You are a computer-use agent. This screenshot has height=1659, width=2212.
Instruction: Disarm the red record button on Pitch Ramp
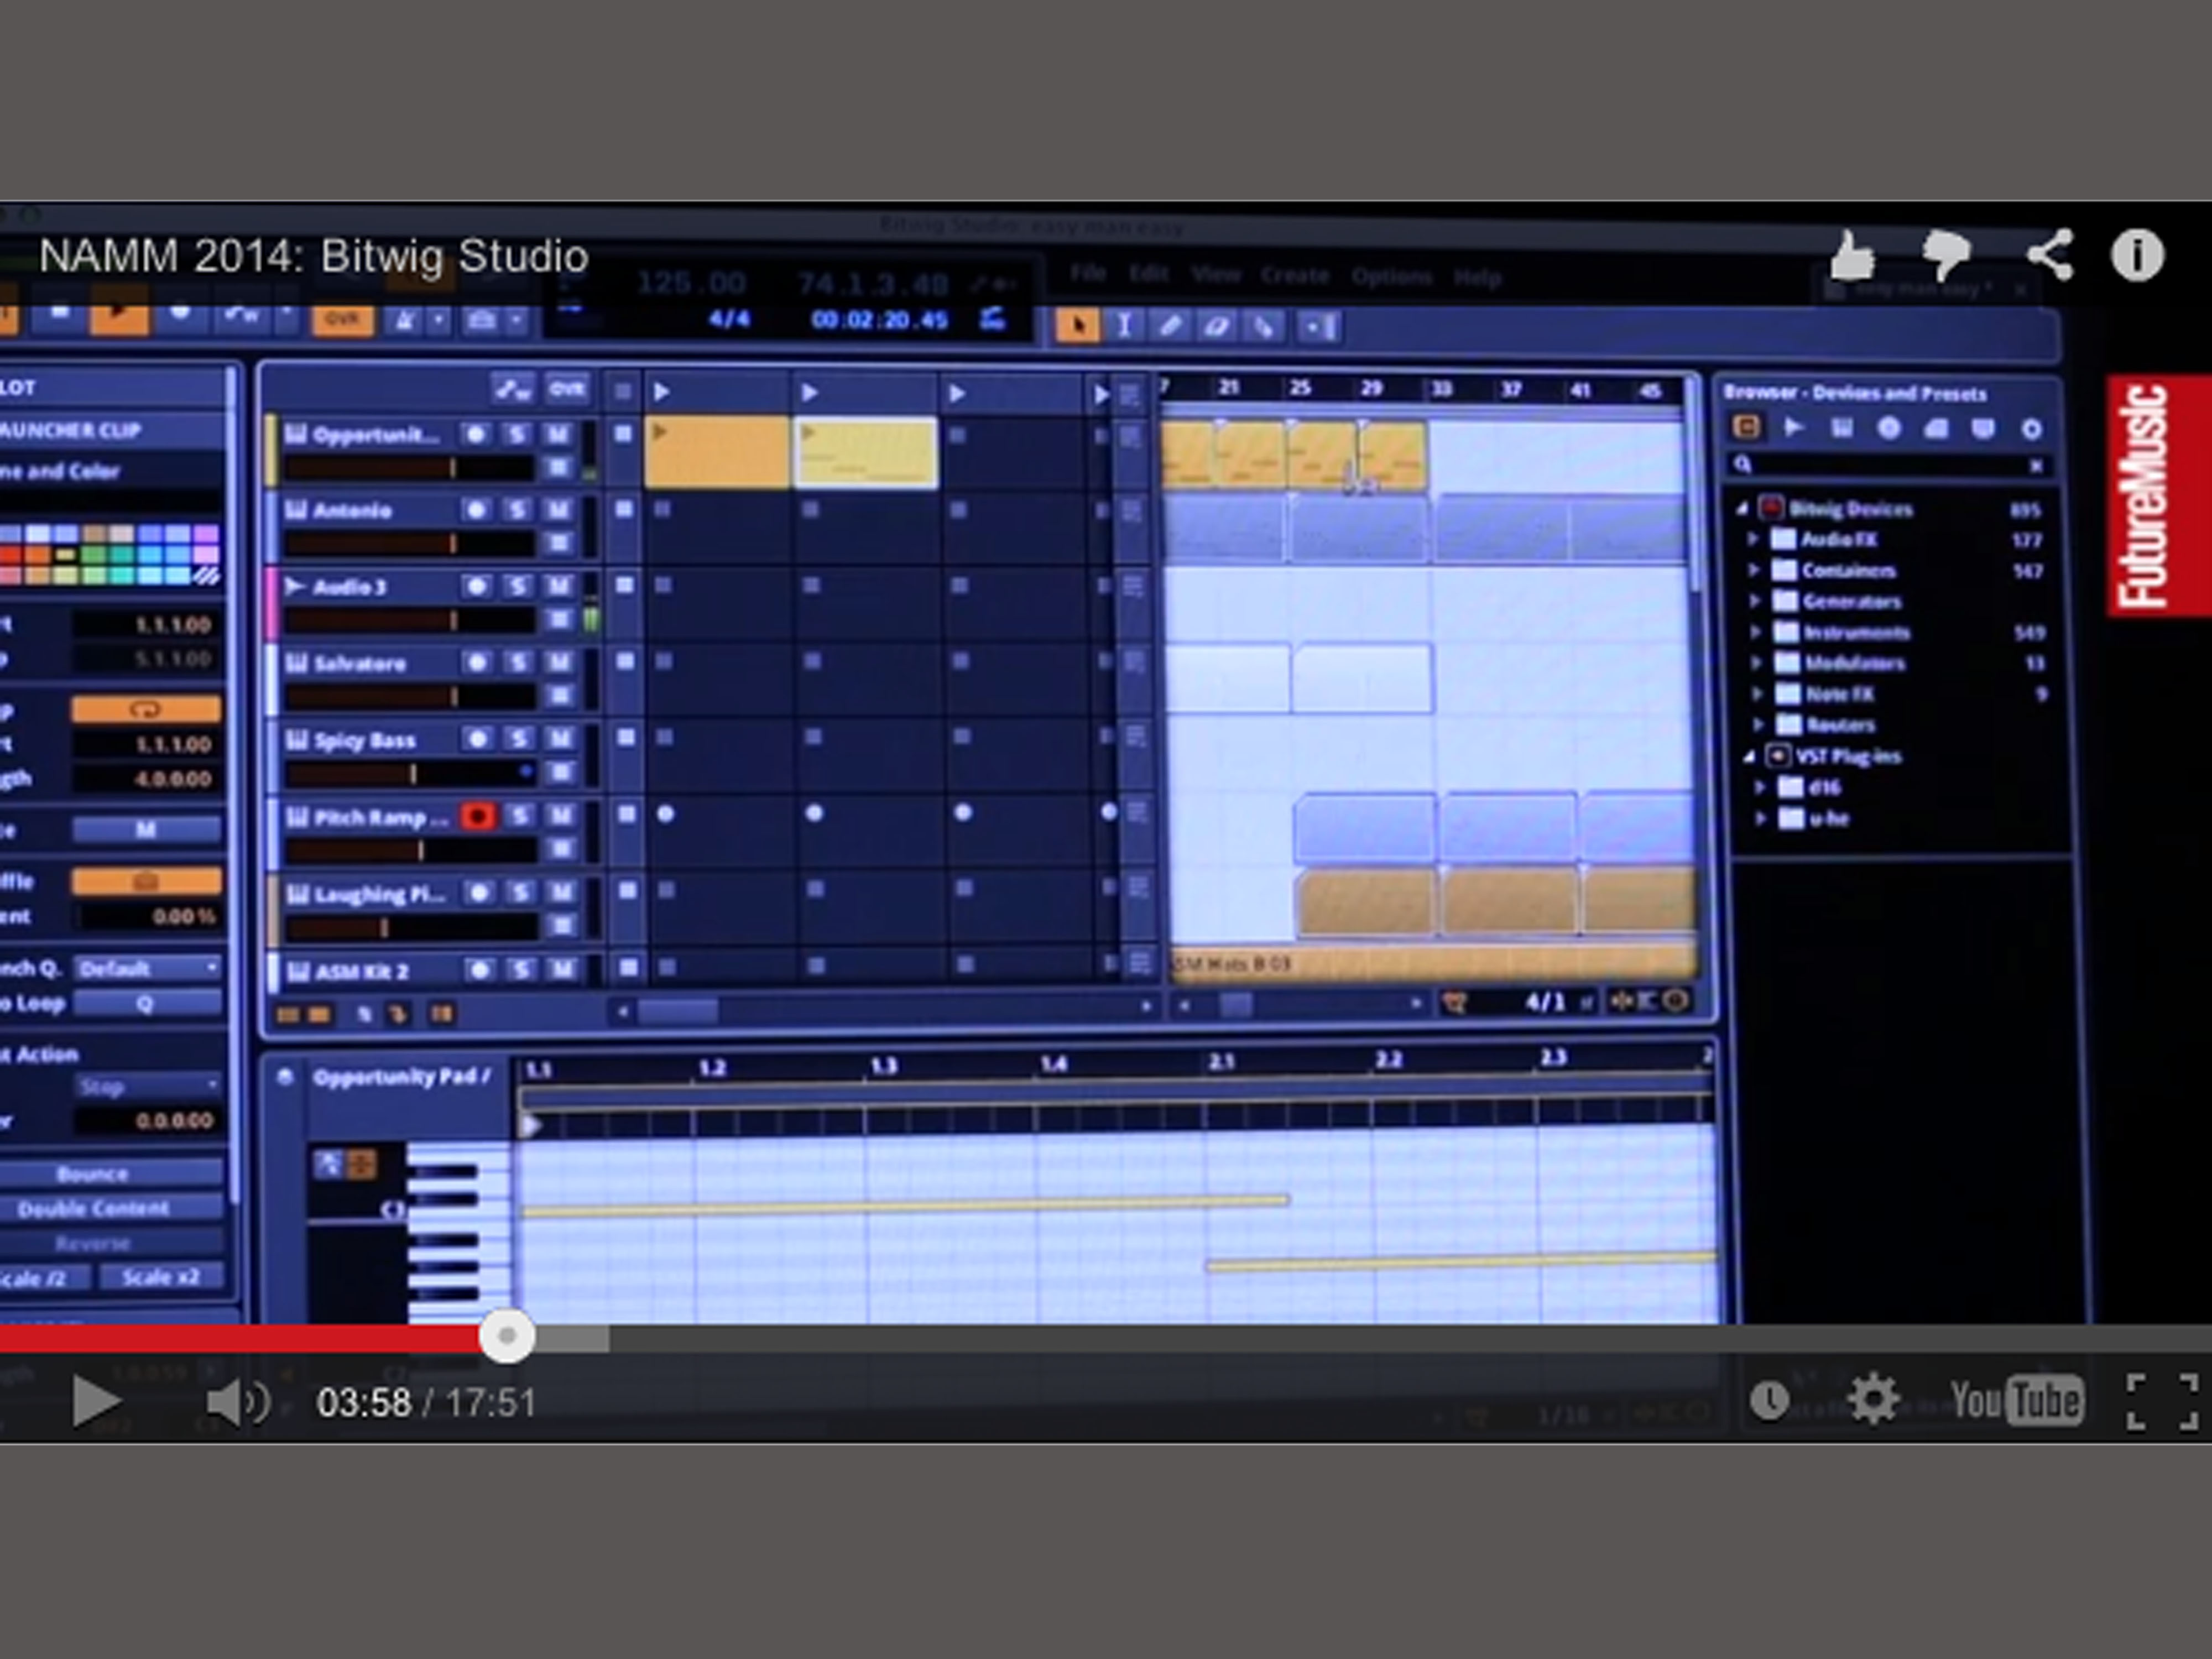click(478, 816)
